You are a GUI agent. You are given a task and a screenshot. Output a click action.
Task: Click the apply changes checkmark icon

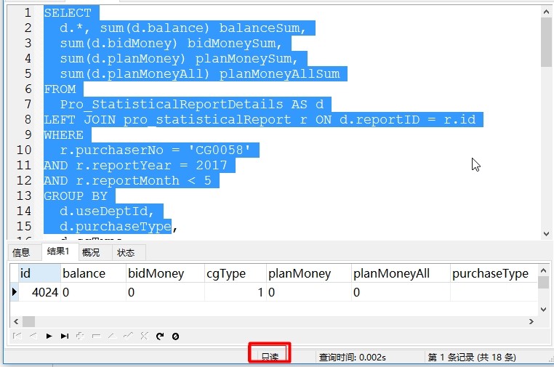click(128, 336)
